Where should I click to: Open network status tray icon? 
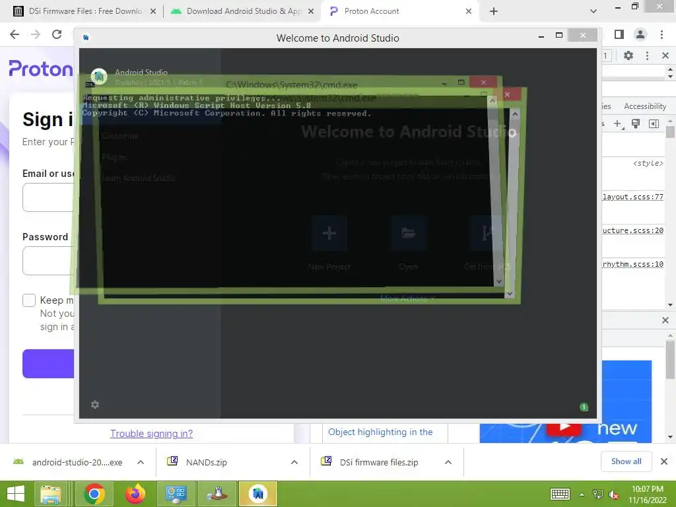(x=598, y=494)
